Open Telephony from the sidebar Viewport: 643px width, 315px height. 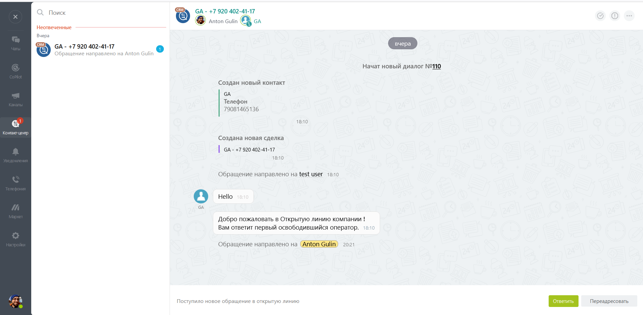coord(15,183)
